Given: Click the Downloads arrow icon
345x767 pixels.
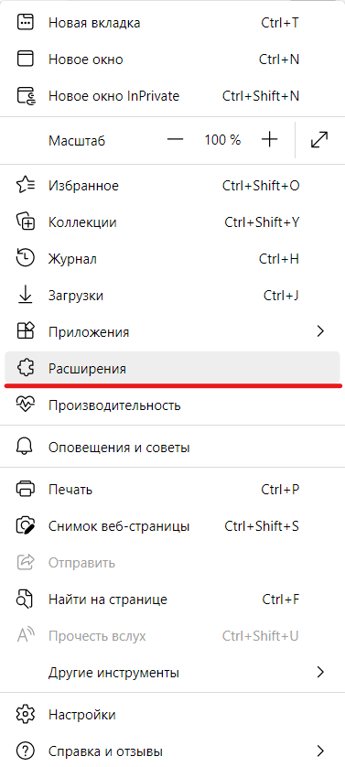Looking at the screenshot, I should point(26,296).
